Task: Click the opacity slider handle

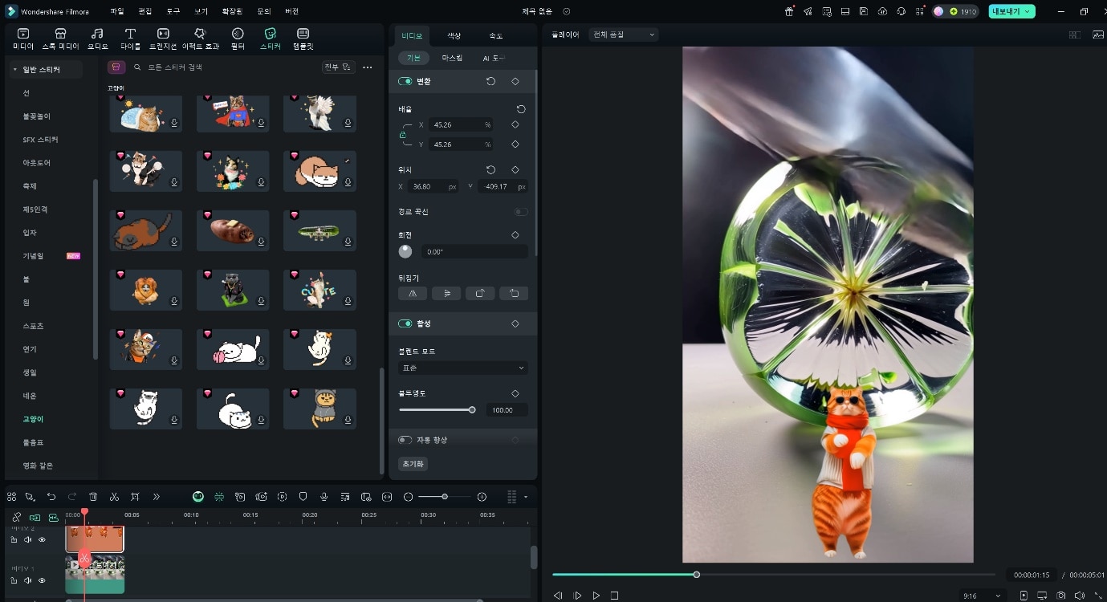Action: [x=472, y=410]
